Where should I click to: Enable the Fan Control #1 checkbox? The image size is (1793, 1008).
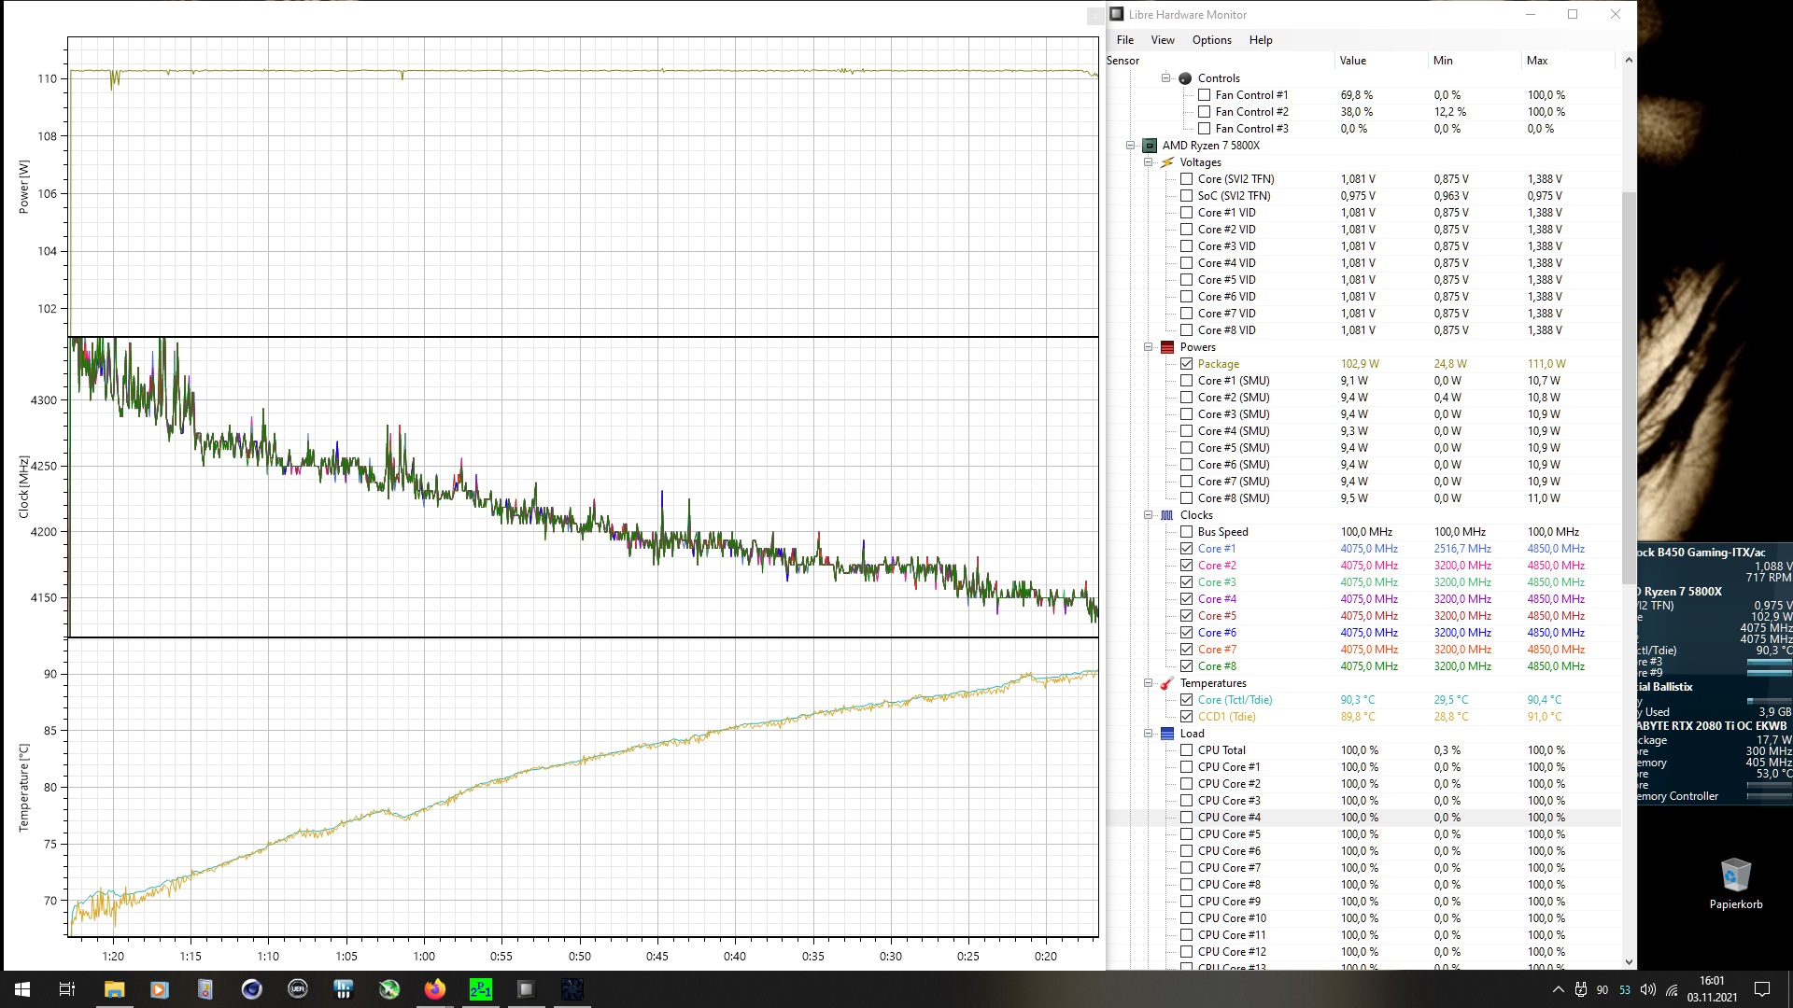[1205, 95]
